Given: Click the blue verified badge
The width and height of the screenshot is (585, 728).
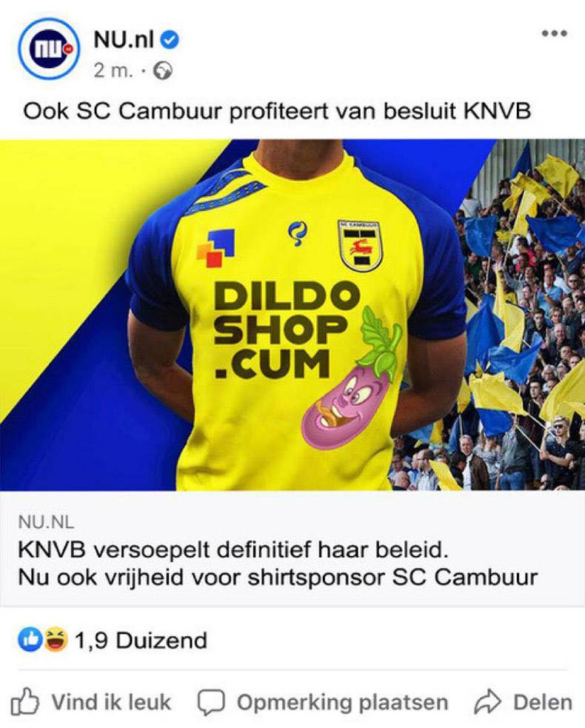Looking at the screenshot, I should (170, 41).
